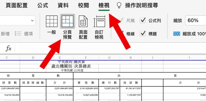The image size is (206, 101).
Task: Toggle the Formula Bar (公式列) checkbox
Action: pyautogui.click(x=143, y=21)
